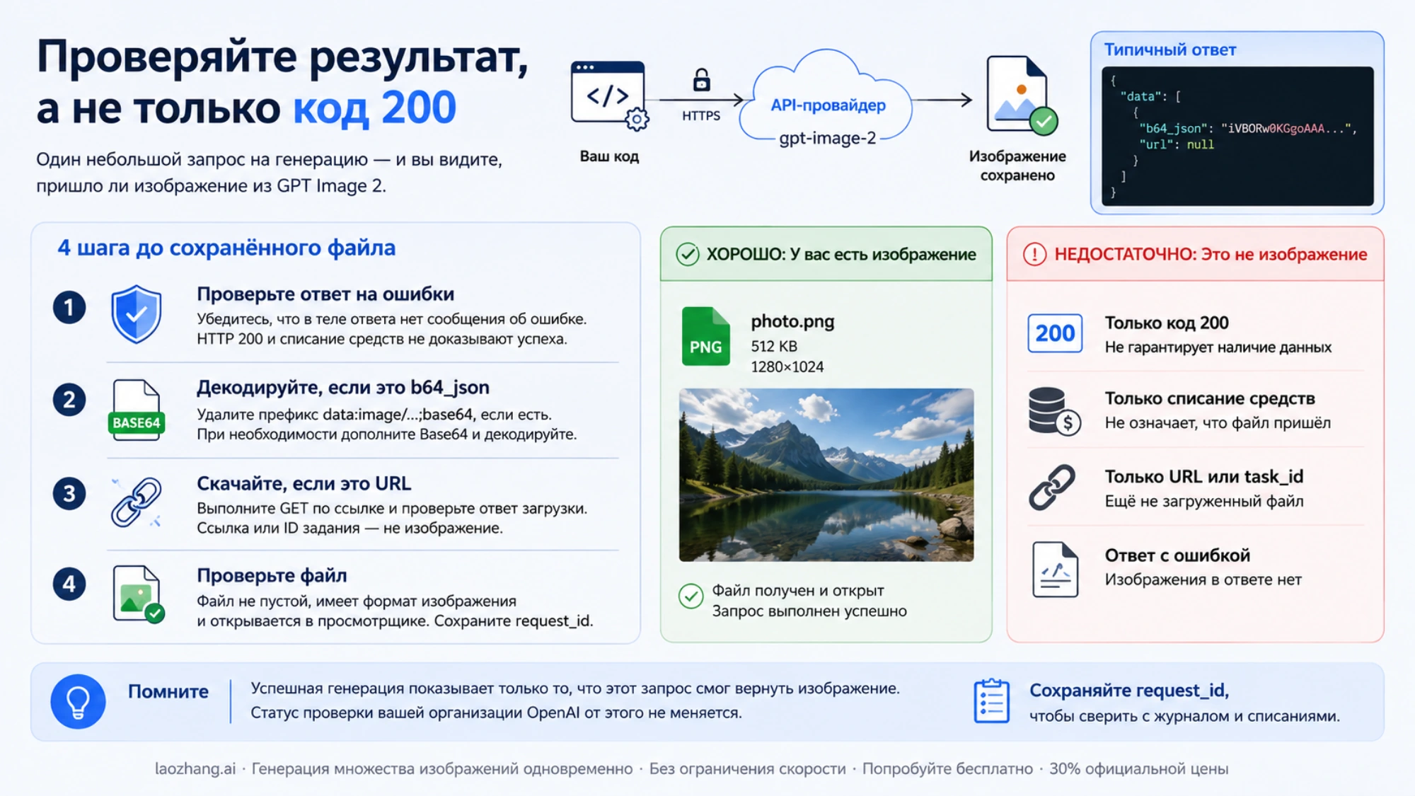Image resolution: width=1415 pixels, height=796 pixels.
Task: Click the HTTPS padlock icon
Action: tap(701, 80)
